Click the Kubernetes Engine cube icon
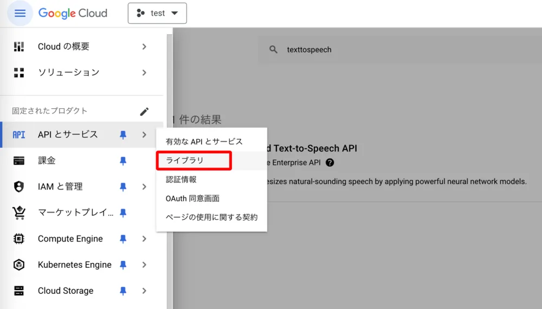Viewport: 542px width, 309px height. pyautogui.click(x=18, y=265)
